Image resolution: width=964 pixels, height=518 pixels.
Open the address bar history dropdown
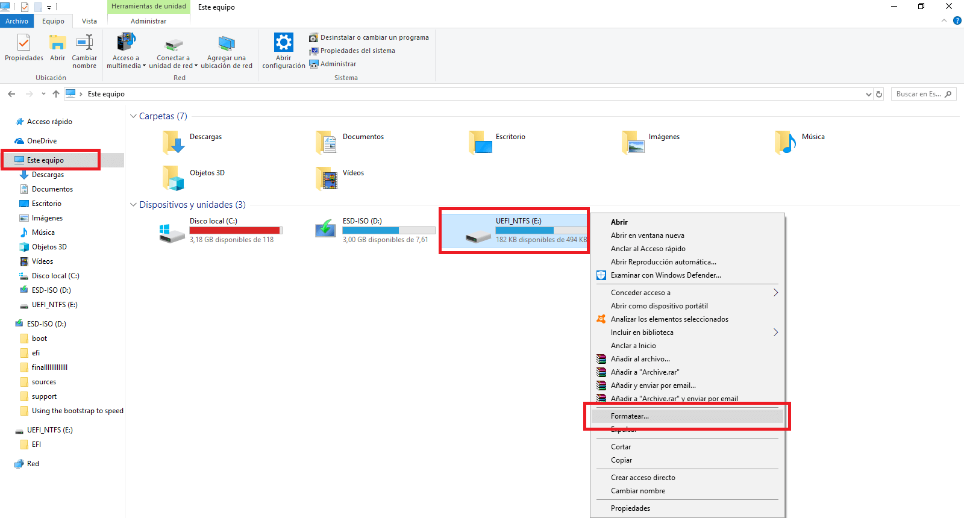(x=868, y=94)
